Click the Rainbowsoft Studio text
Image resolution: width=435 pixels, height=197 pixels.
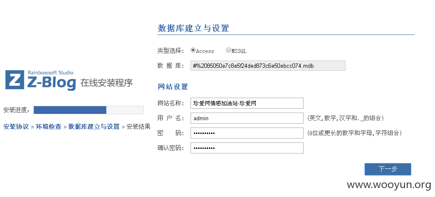[51, 72]
